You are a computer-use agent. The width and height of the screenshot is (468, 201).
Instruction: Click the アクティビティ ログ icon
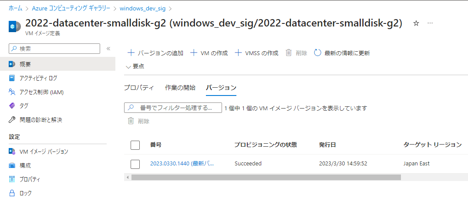pyautogui.click(x=12, y=78)
